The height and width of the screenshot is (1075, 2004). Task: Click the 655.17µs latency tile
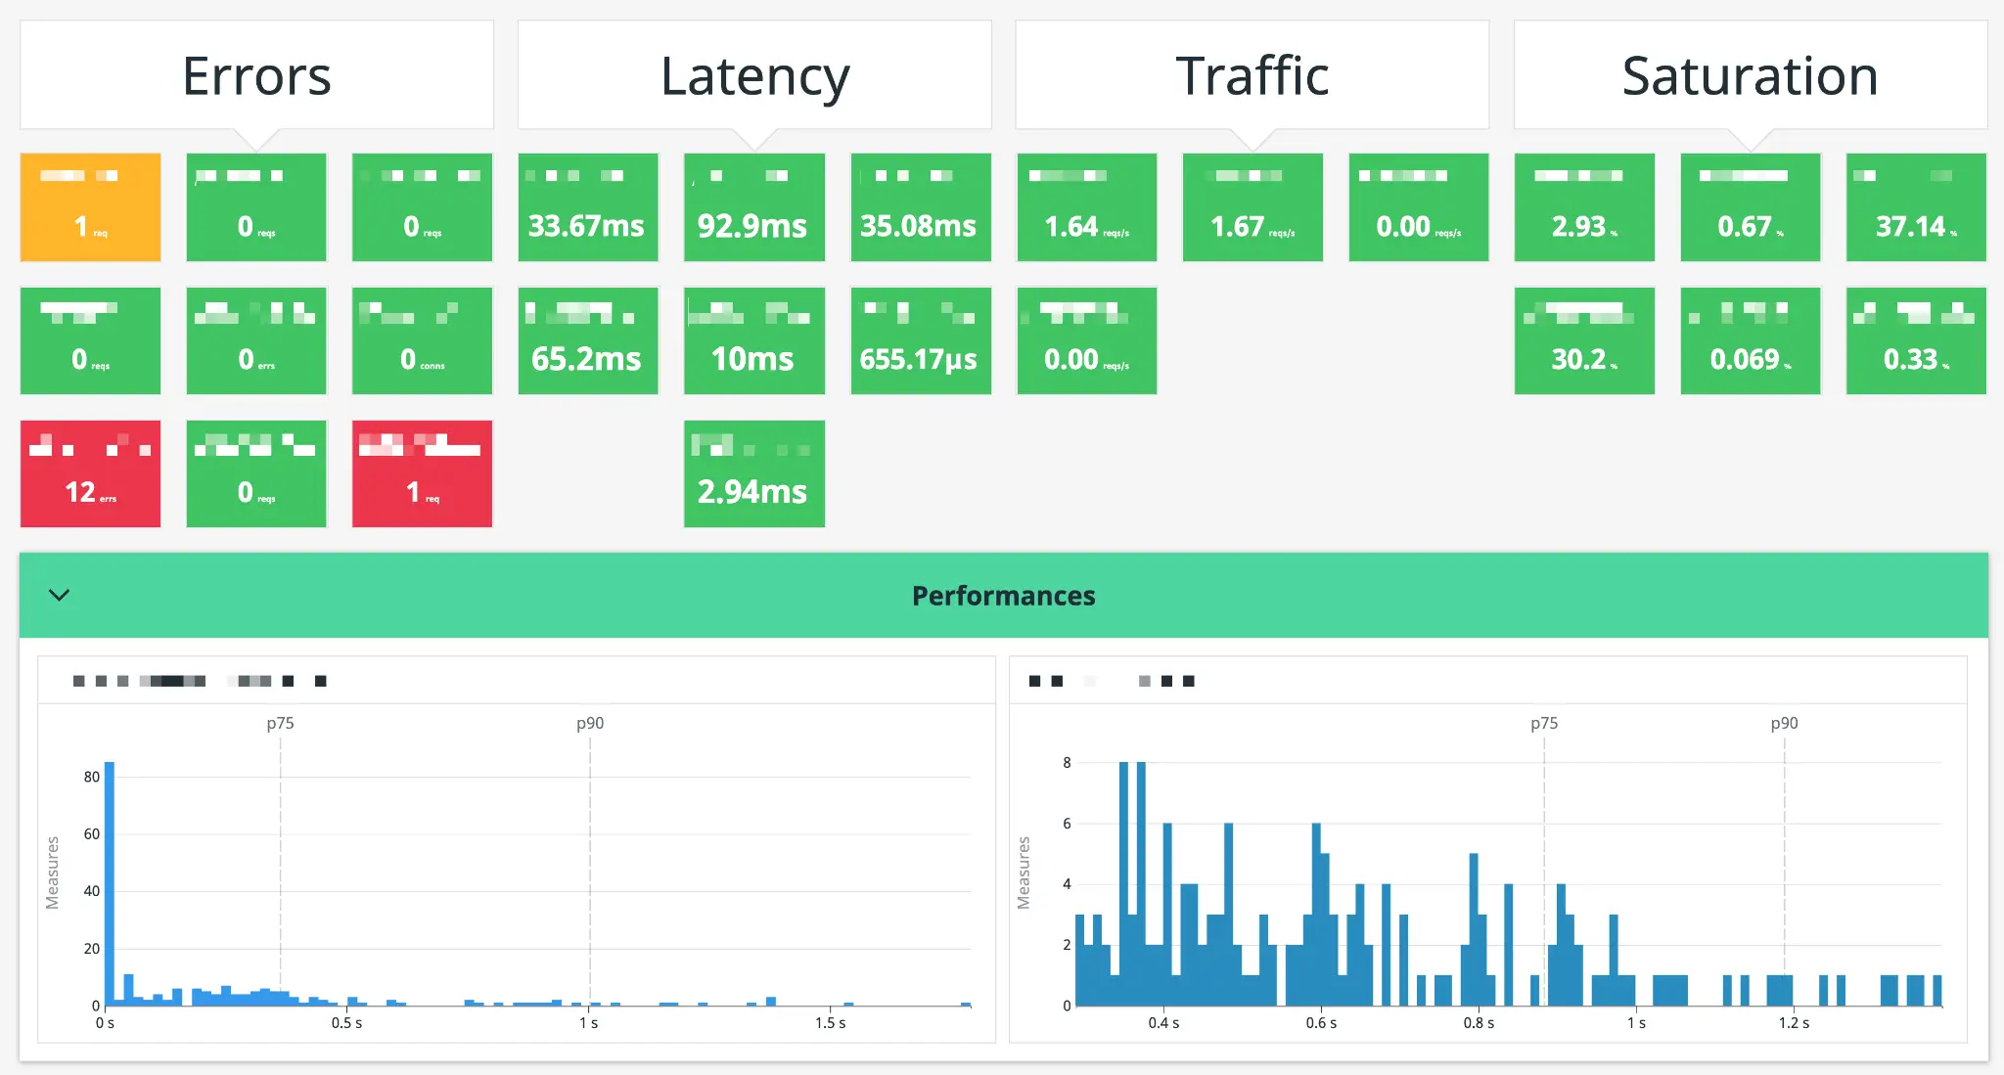[921, 339]
